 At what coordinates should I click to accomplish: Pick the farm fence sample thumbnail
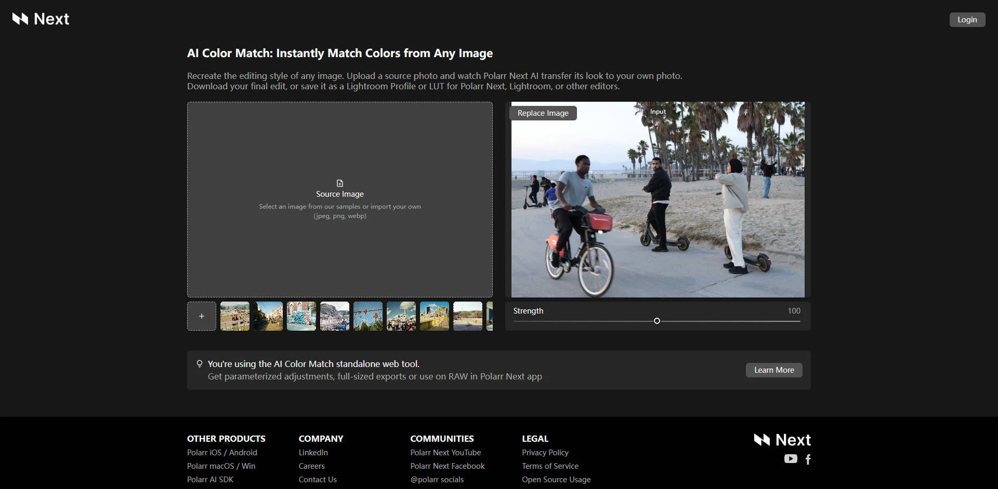(x=235, y=316)
